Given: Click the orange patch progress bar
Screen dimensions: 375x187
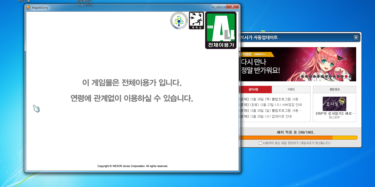Looking at the screenshot, I should [x=298, y=137].
